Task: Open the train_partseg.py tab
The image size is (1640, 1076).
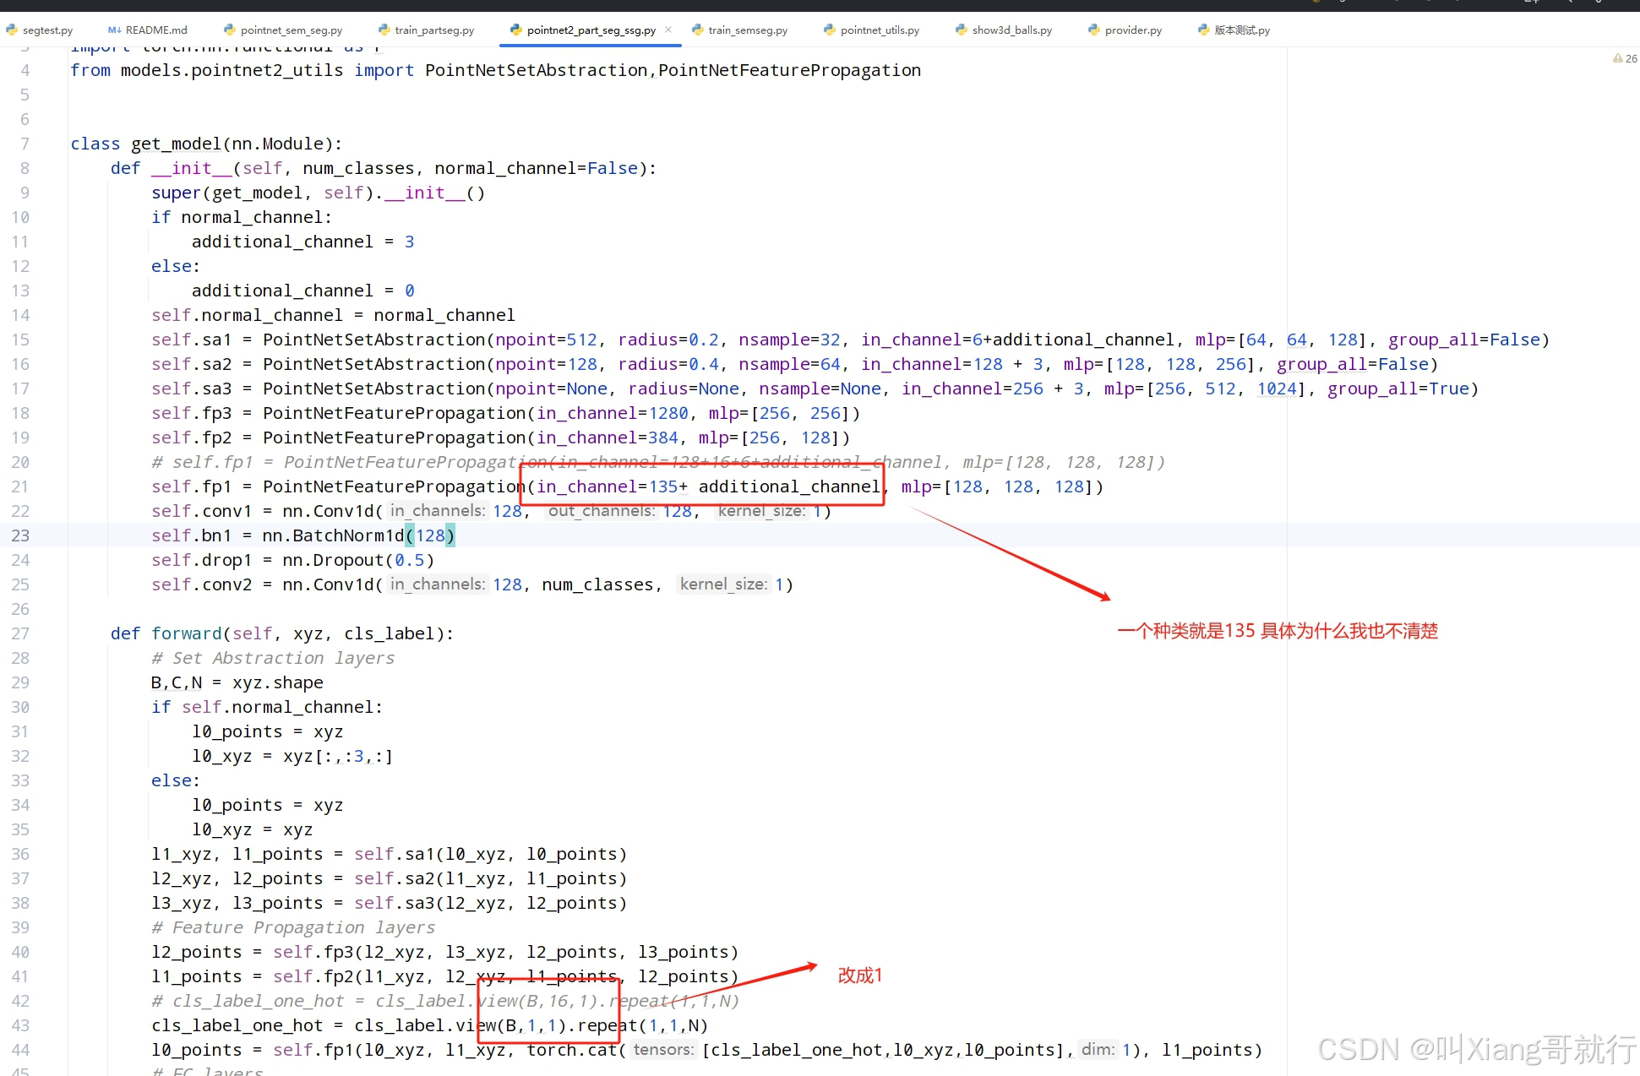Action: pyautogui.click(x=433, y=30)
